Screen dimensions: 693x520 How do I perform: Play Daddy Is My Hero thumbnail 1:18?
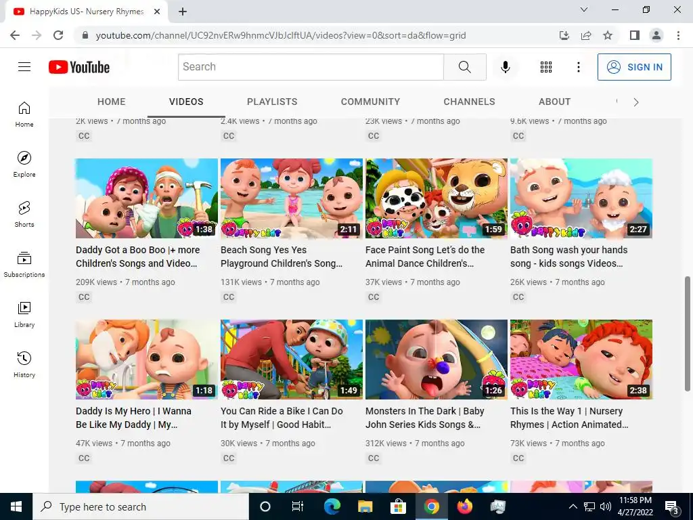coord(147,360)
